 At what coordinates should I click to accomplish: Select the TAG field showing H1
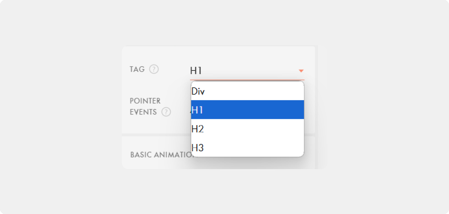247,71
